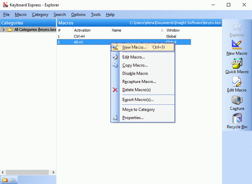Minimize the Keyboard Express window
This screenshot has width=252, height=184.
(213, 5)
